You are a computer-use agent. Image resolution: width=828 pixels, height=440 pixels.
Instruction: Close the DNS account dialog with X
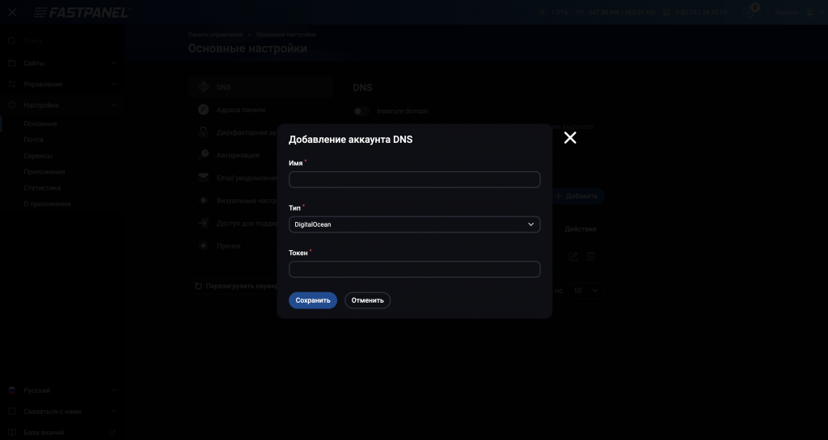tap(570, 138)
